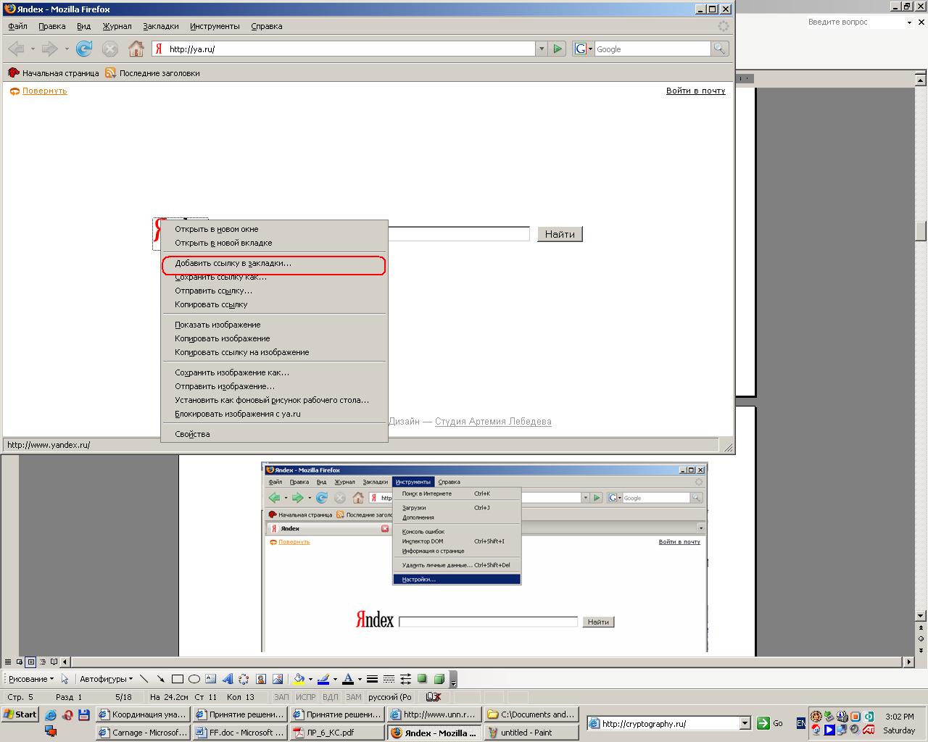Open 3-D Style options
The width and height of the screenshot is (928, 742).
tap(439, 679)
